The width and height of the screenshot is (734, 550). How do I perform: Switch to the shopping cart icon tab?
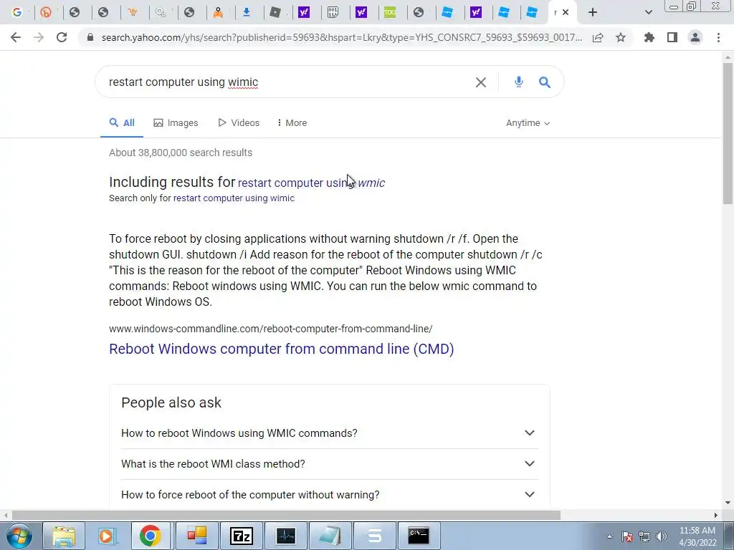[x=133, y=13]
